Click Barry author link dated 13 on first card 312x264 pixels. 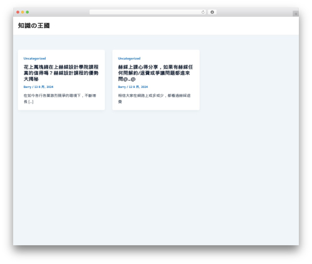(27, 87)
